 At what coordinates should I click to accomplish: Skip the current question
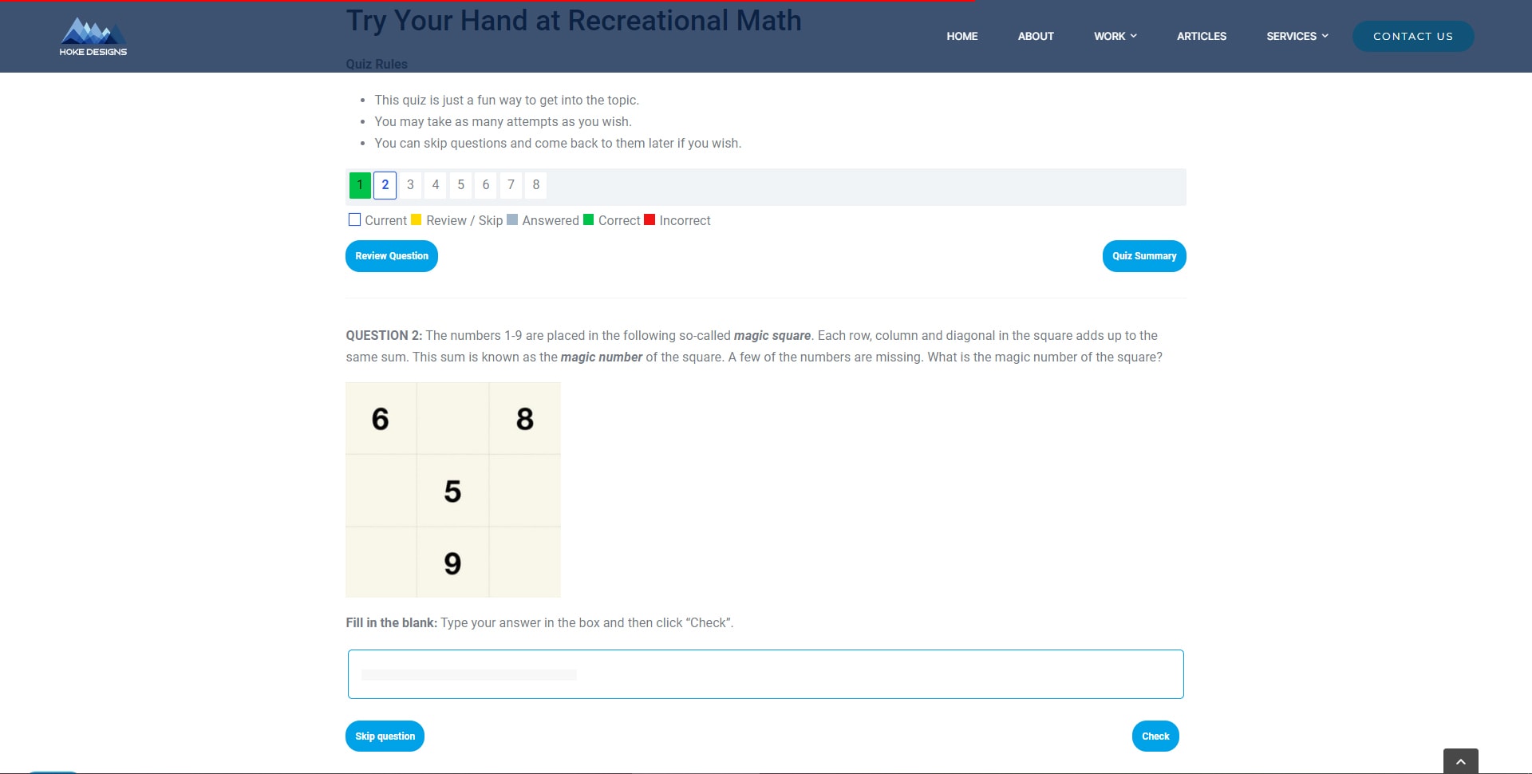[x=385, y=736]
